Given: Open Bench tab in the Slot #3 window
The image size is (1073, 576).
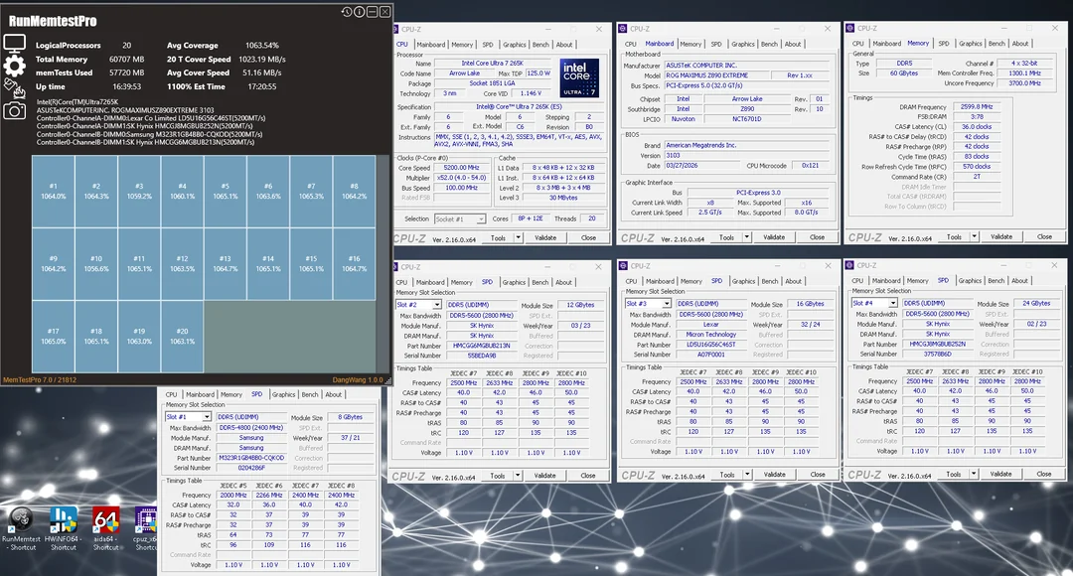Looking at the screenshot, I should (769, 281).
